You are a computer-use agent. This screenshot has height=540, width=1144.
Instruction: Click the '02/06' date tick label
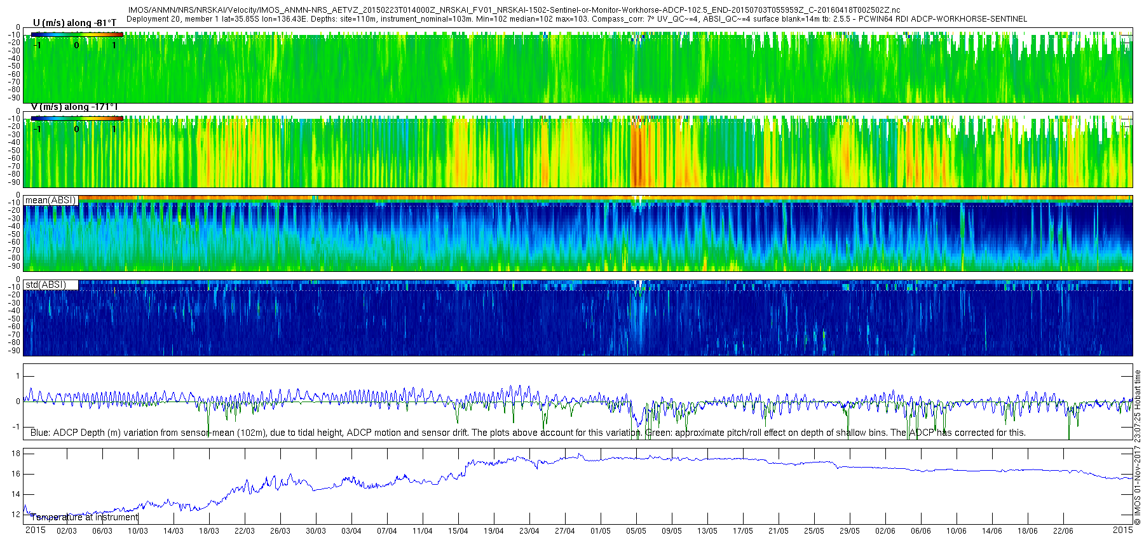pyautogui.click(x=885, y=531)
